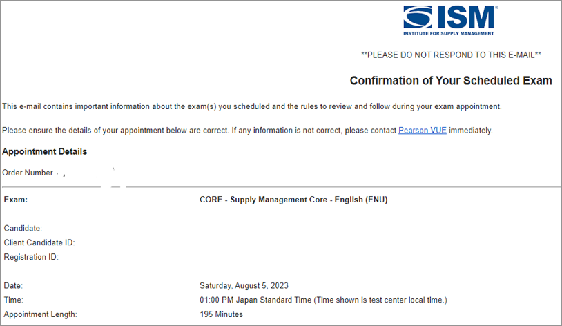Image resolution: width=562 pixels, height=326 pixels.
Task: Click the Date label
Action: 13,285
